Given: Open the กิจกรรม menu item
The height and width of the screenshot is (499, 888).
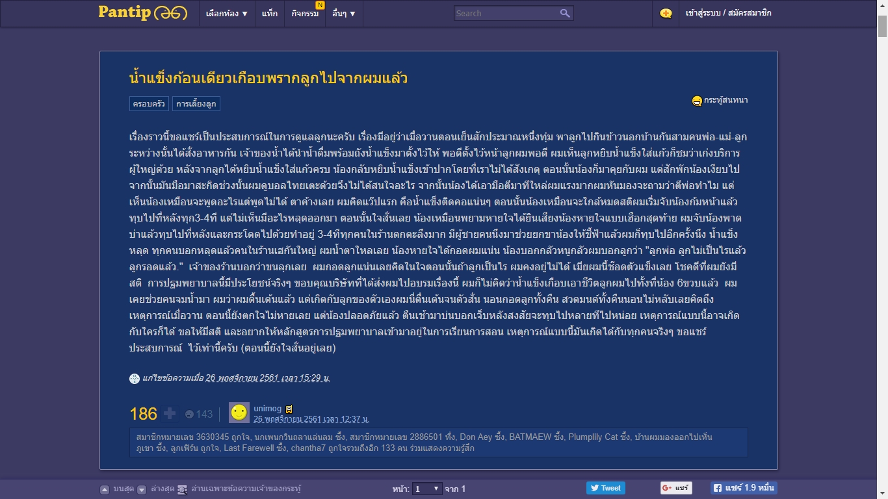Looking at the screenshot, I should (304, 13).
